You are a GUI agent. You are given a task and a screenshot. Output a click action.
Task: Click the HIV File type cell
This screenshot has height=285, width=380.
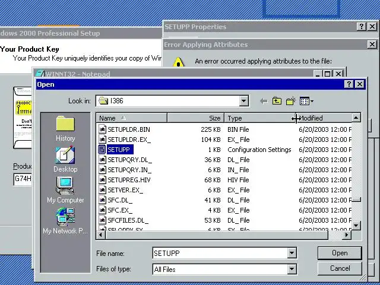point(238,180)
